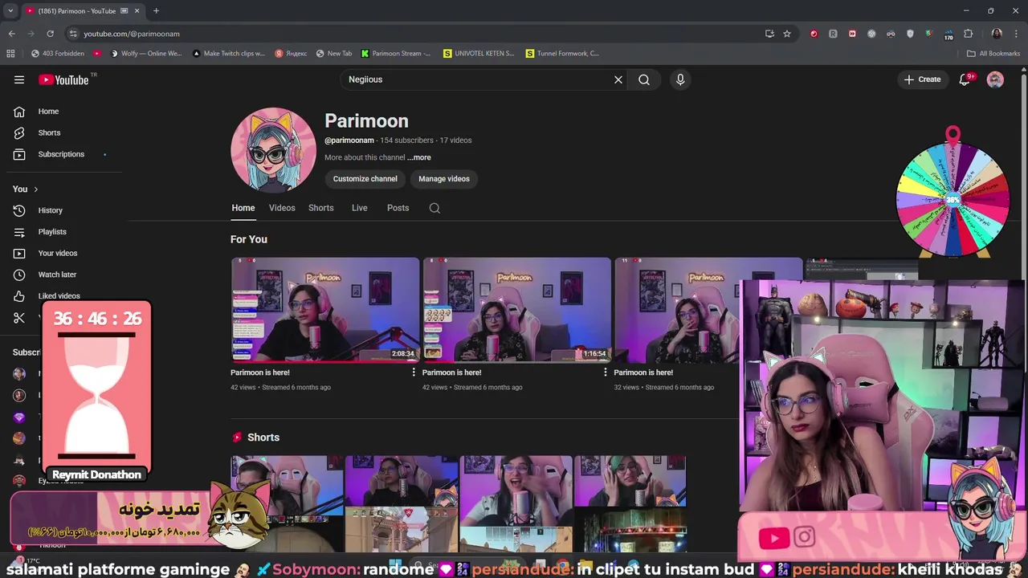The image size is (1028, 578).
Task: Click the Manage videos button
Action: 444,179
